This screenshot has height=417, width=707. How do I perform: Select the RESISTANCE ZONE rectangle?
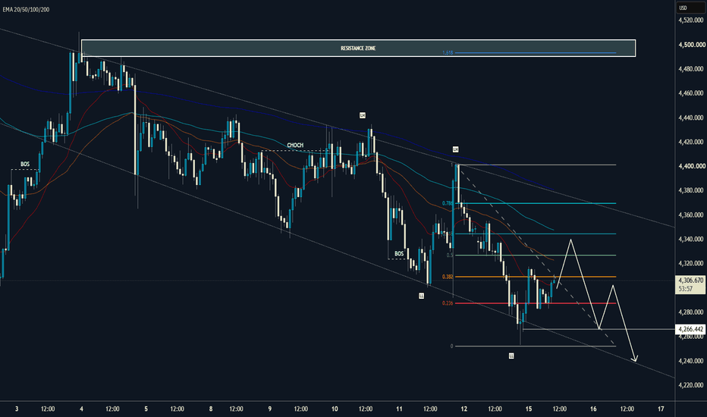(359, 49)
